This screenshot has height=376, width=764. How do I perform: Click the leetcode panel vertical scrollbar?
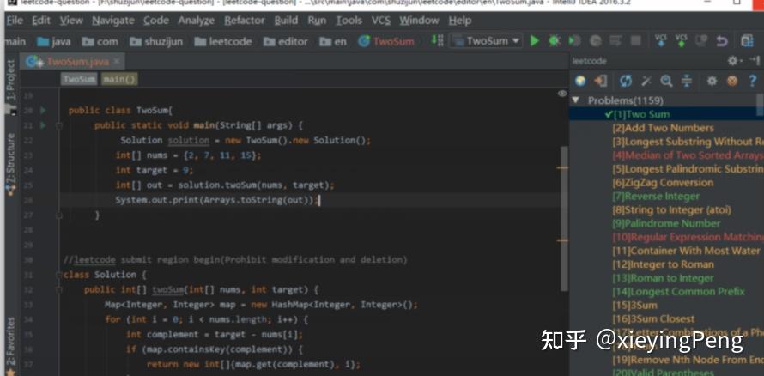click(x=760, y=105)
